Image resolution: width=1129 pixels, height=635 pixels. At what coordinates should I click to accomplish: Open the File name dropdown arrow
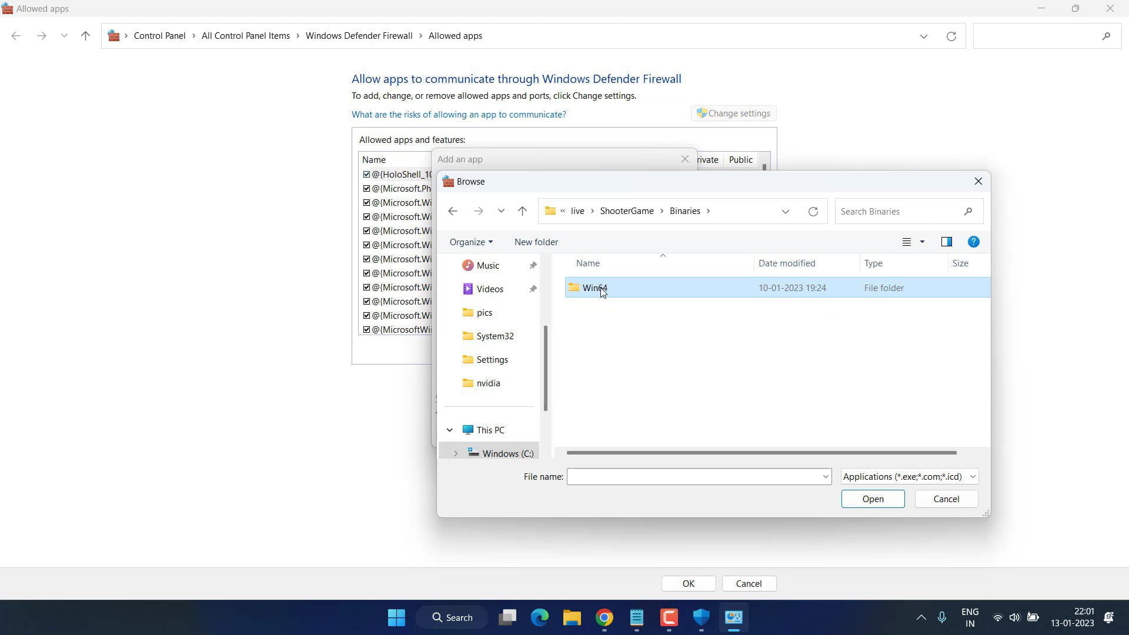pyautogui.click(x=826, y=477)
